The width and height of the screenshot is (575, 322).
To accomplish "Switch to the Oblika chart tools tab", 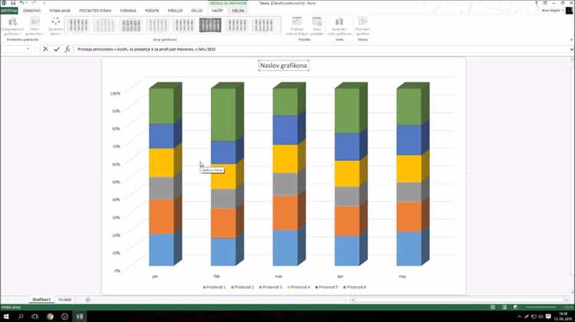I will 238,11.
